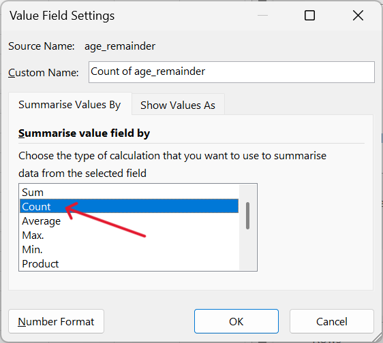Image resolution: width=383 pixels, height=343 pixels.
Task: Click the resize grip in dialog corner
Action: click(x=377, y=338)
